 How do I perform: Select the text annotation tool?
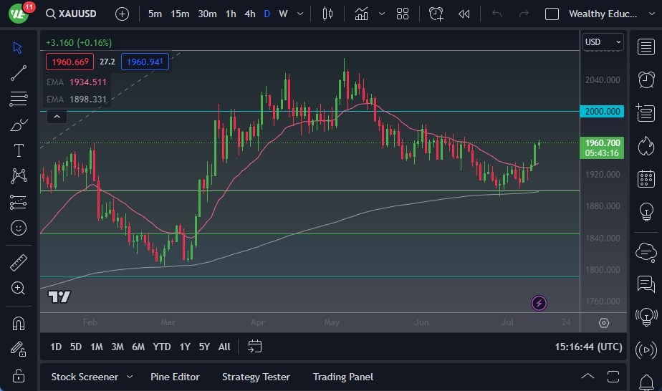tap(19, 150)
